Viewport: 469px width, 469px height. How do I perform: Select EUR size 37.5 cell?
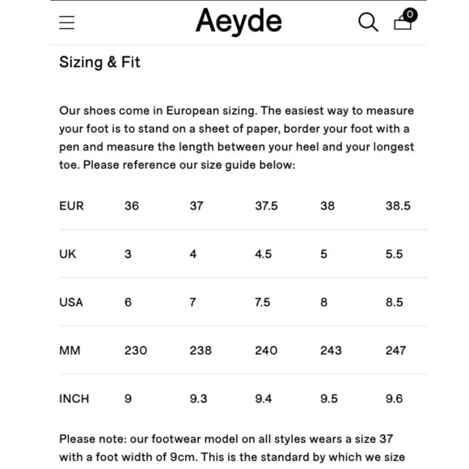266,205
